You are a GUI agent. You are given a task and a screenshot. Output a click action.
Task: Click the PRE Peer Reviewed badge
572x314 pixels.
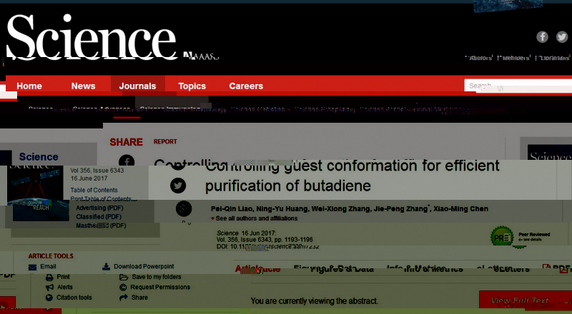pyautogui.click(x=502, y=237)
